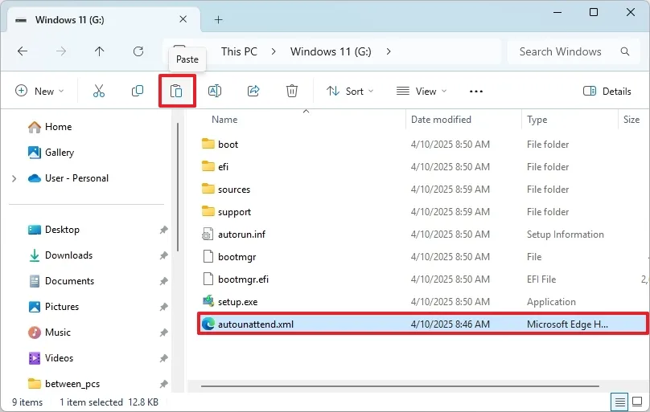This screenshot has height=412, width=650.
Task: Paste clipboard contents with Paste icon
Action: 176,92
